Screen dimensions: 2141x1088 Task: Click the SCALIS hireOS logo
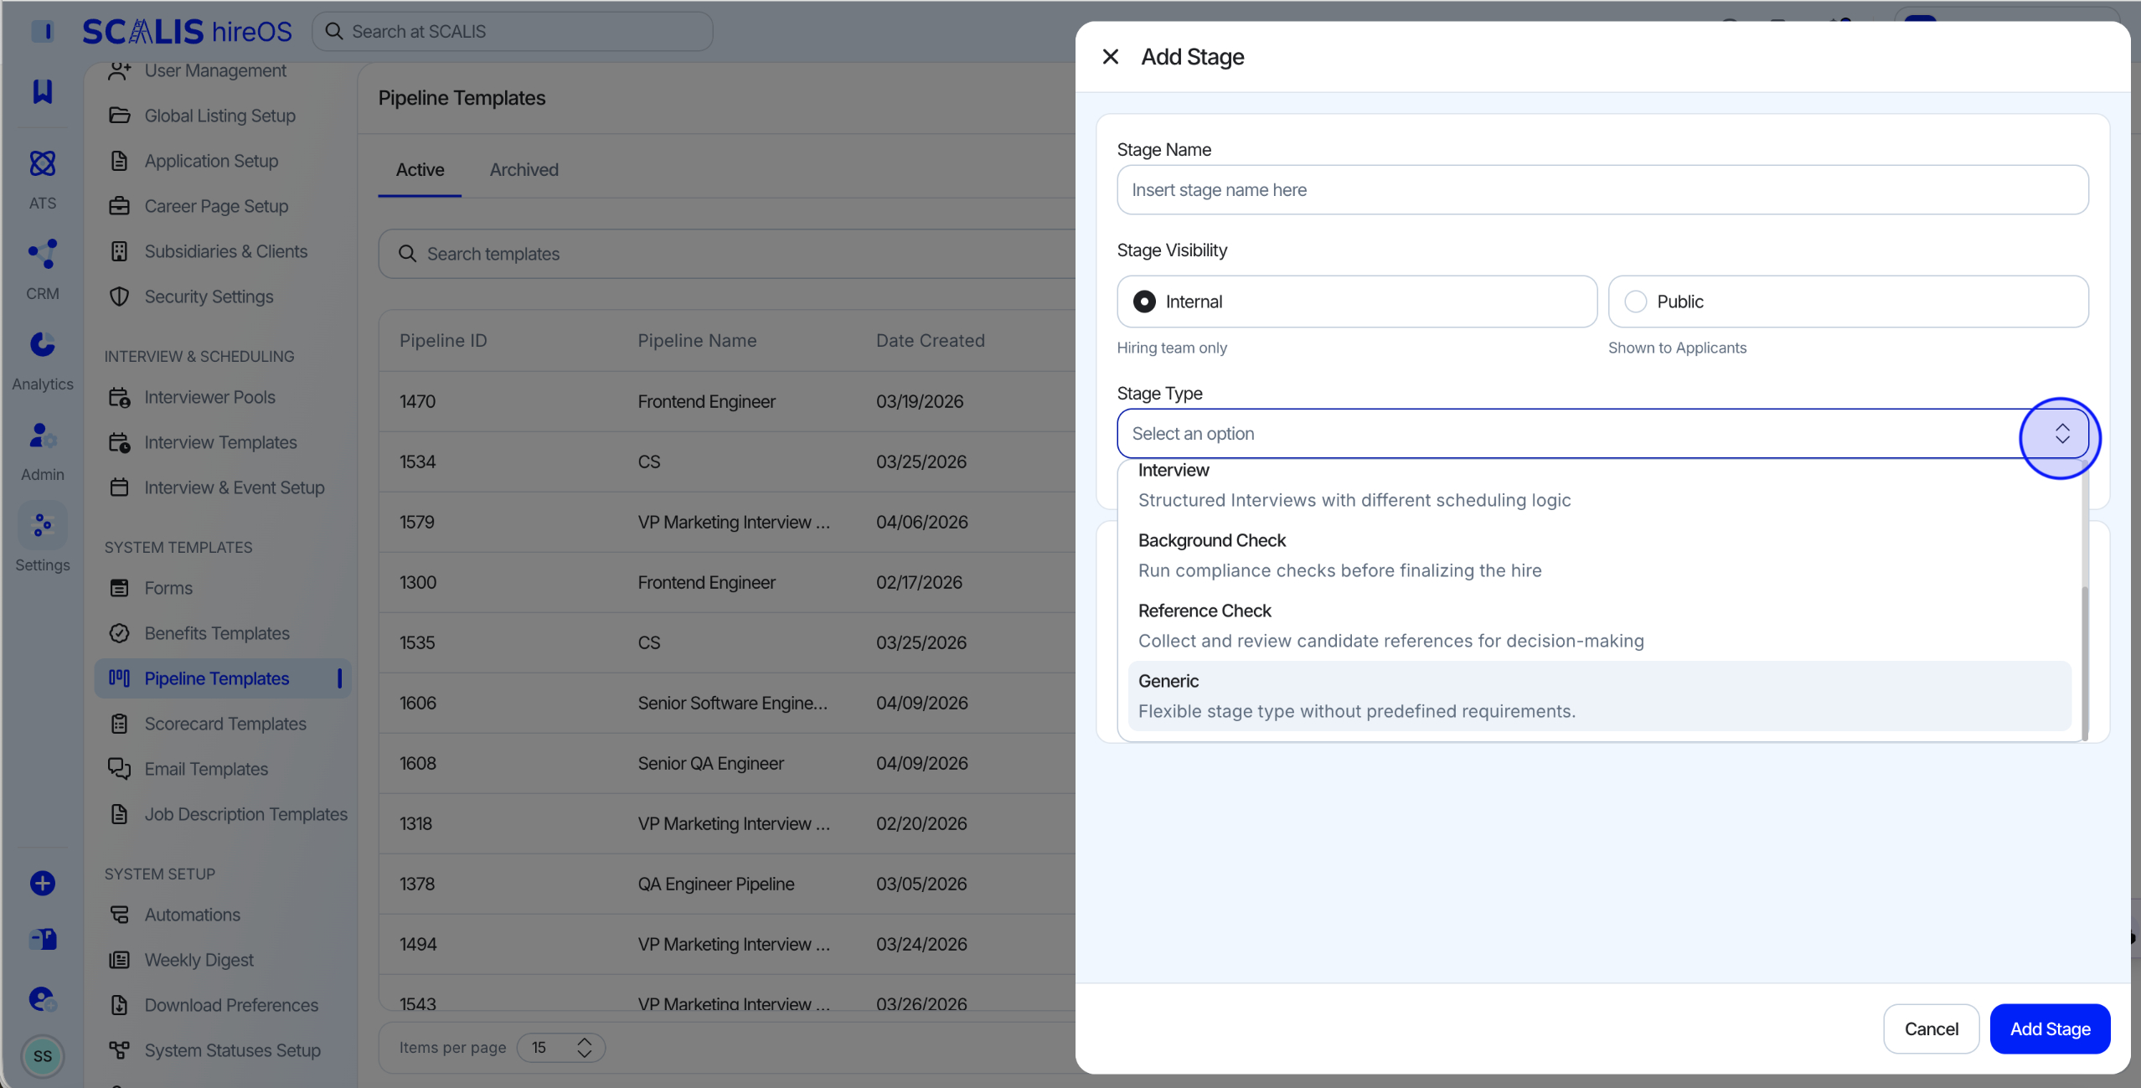(x=187, y=32)
